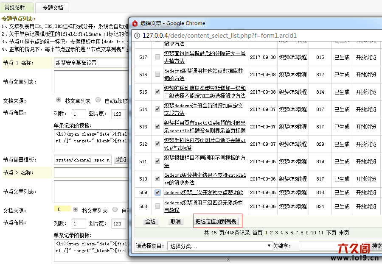The width and height of the screenshot is (382, 264).
Task: Uncheck the checkbox for article 515
Action: coord(157,92)
